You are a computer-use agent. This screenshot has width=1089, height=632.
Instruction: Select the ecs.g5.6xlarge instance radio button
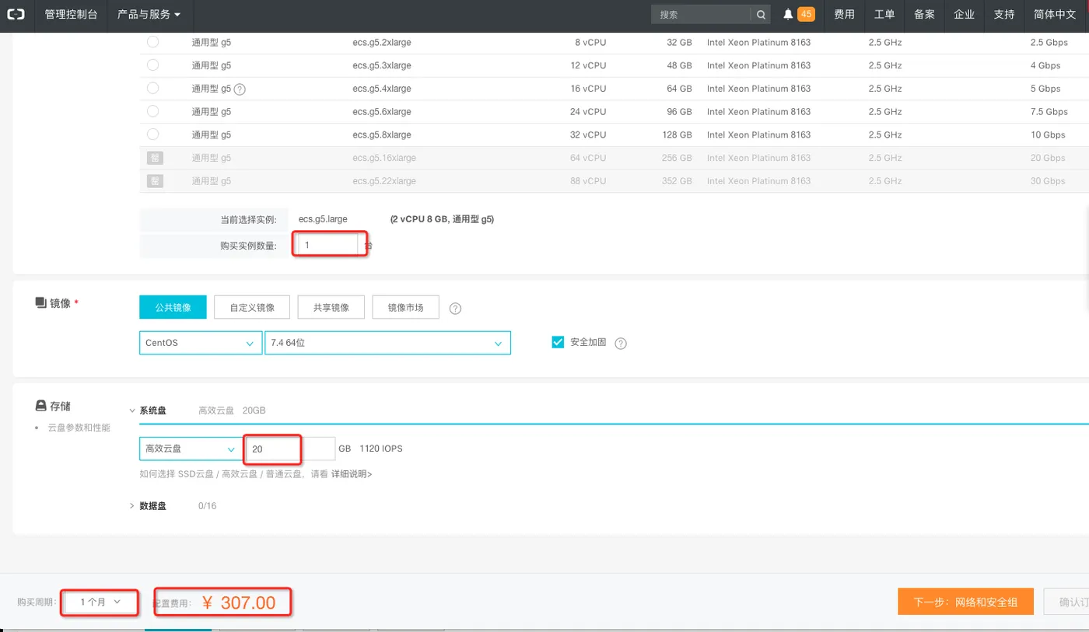(152, 111)
